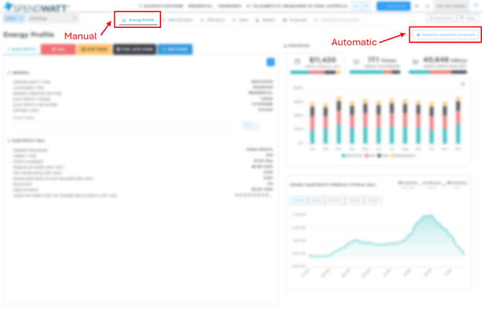The width and height of the screenshot is (482, 311).
Task: Click the blue button in top header
Action: click(394, 6)
